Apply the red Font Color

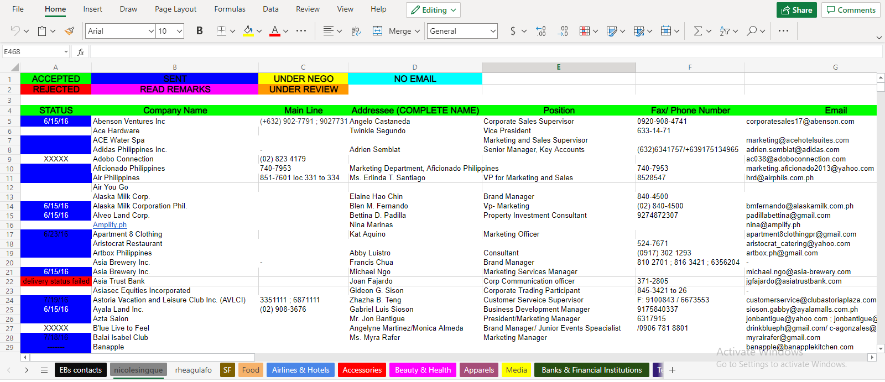point(275,31)
